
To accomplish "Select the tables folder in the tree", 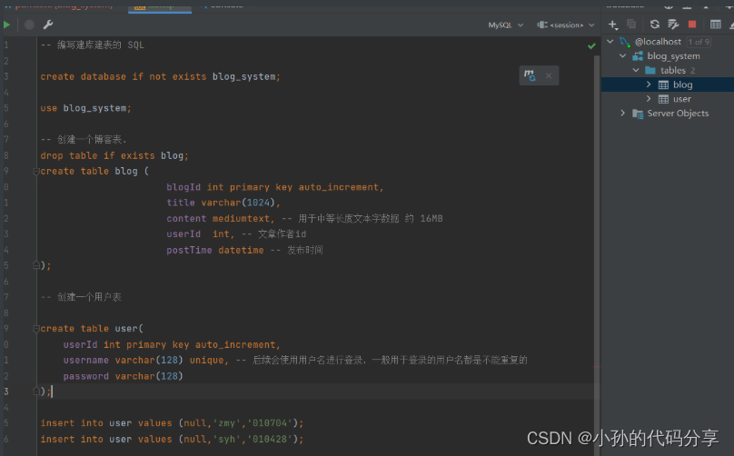I will [x=672, y=70].
